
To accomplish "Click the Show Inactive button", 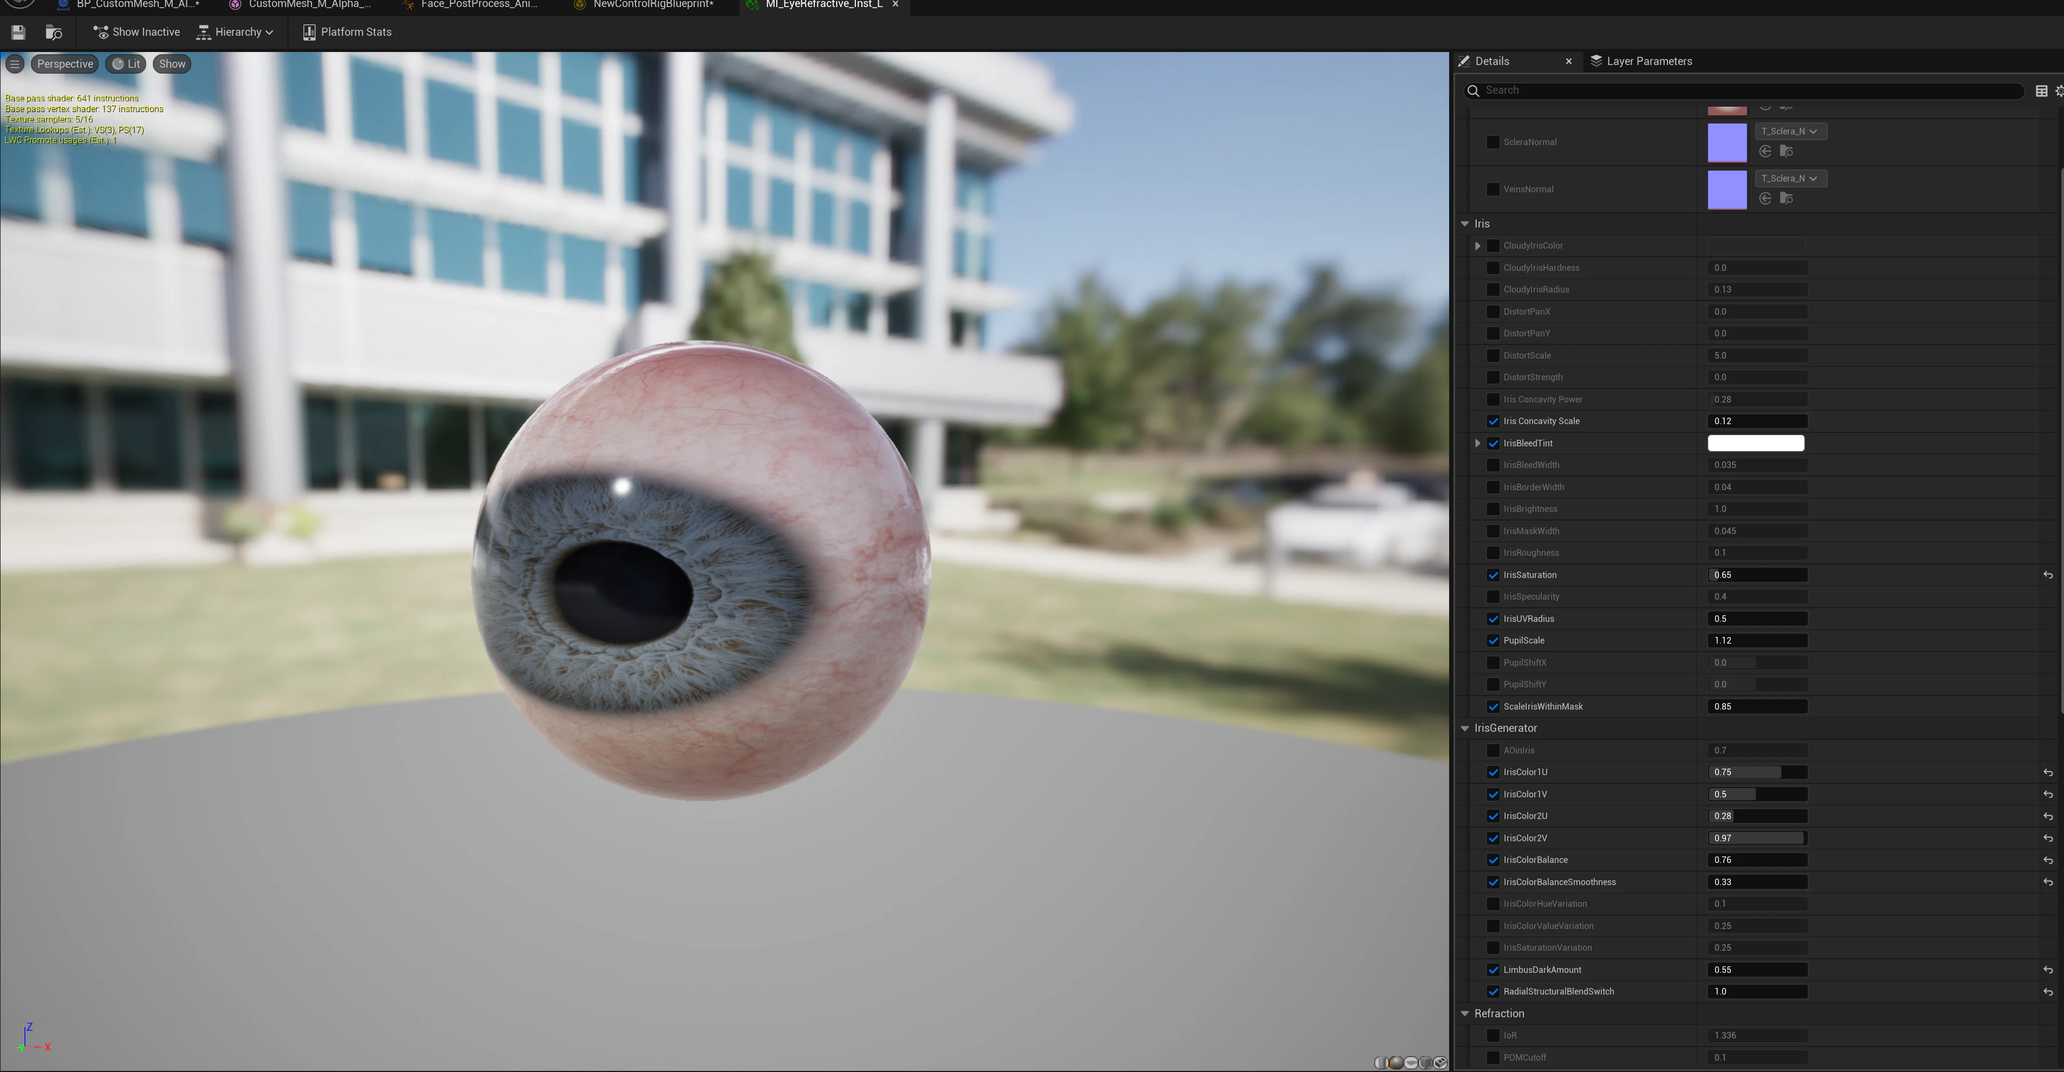I will (136, 32).
